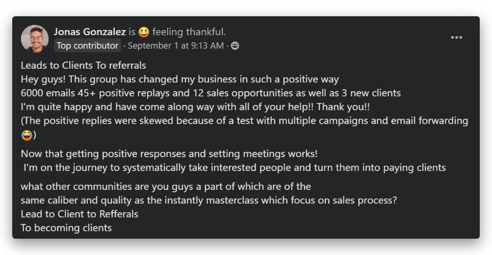The width and height of the screenshot is (492, 255).
Task: Open the post options three-dot menu
Action: (456, 37)
